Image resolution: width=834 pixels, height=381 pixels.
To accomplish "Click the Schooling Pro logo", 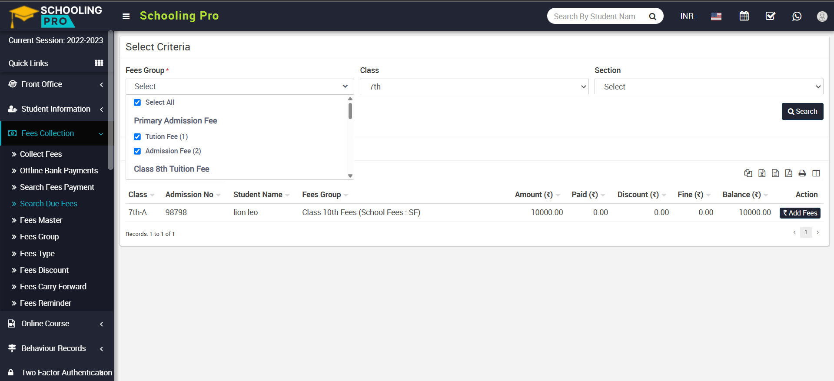I will pos(56,16).
